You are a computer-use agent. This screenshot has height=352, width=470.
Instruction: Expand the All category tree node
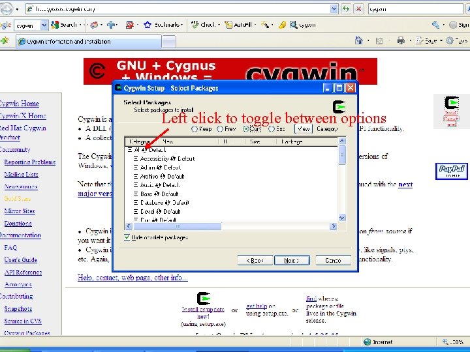point(130,150)
